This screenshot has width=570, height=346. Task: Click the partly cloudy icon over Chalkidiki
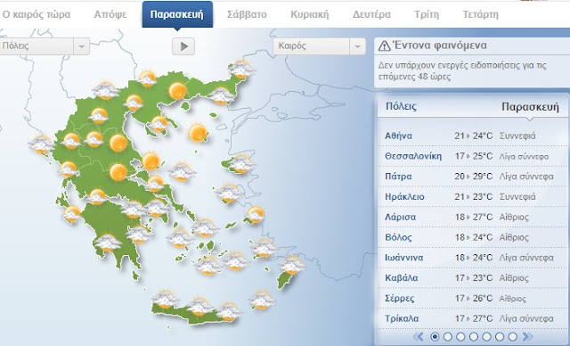(x=159, y=124)
